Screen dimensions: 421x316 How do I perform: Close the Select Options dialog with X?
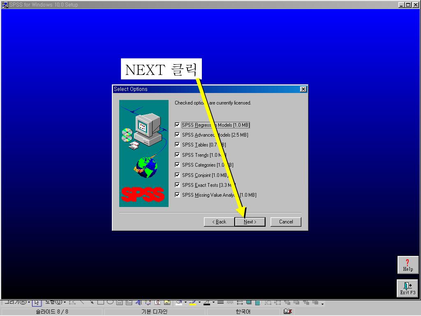tap(303, 89)
